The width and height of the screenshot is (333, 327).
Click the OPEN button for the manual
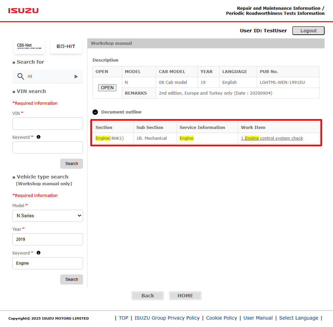point(107,87)
